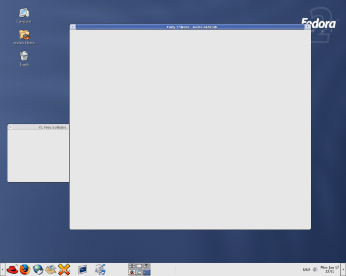The width and height of the screenshot is (346, 276).
Task: Collapse the panel using left edge arrow
Action: pyautogui.click(x=2, y=269)
